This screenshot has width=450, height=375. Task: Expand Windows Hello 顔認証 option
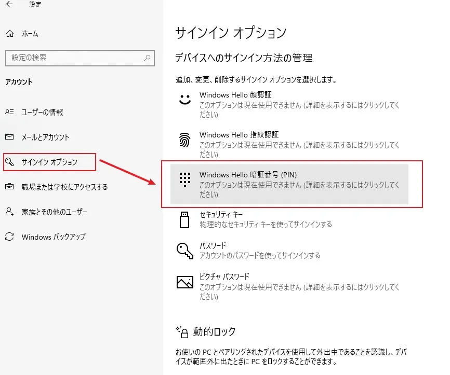(289, 104)
